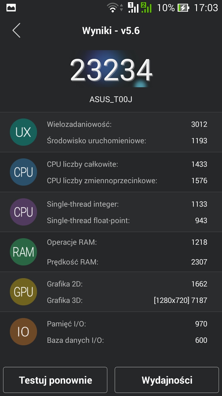Tap the Prędkość RAM result row

(127, 262)
